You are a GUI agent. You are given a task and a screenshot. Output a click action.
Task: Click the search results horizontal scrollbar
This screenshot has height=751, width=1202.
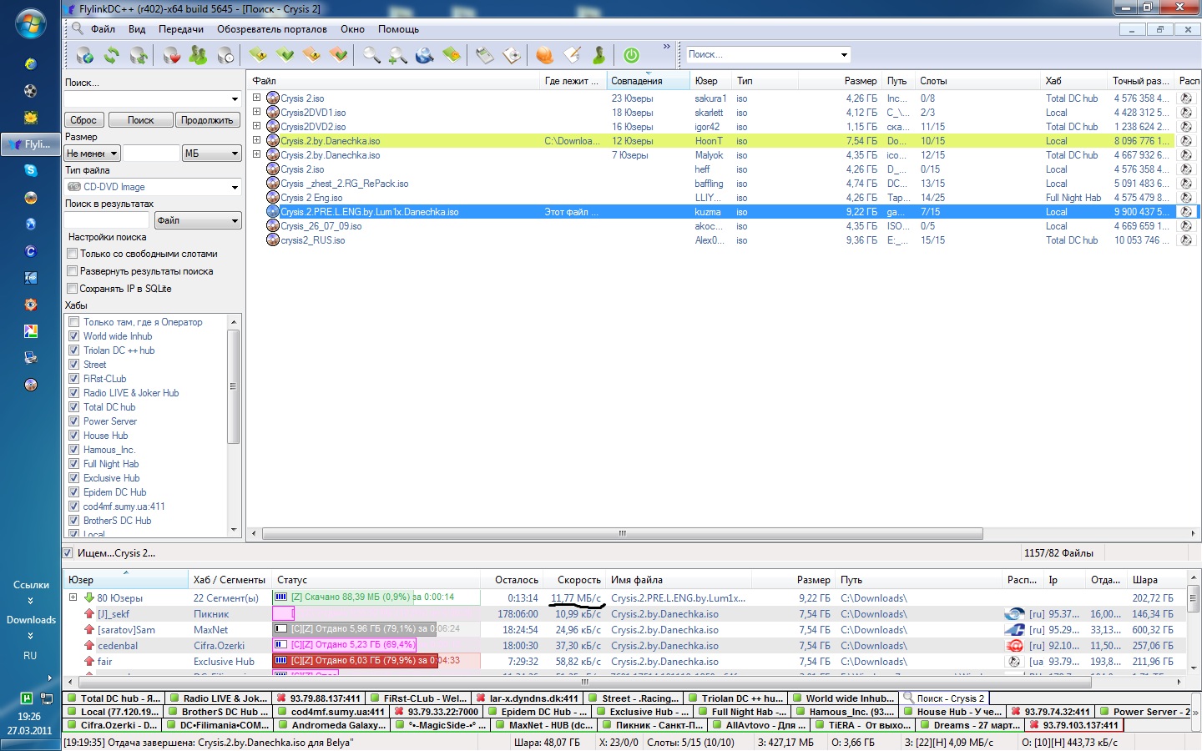(622, 533)
